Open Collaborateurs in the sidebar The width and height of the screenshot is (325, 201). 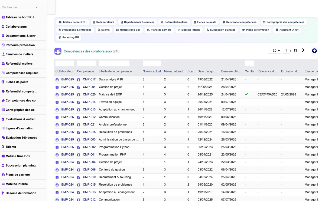point(16,27)
